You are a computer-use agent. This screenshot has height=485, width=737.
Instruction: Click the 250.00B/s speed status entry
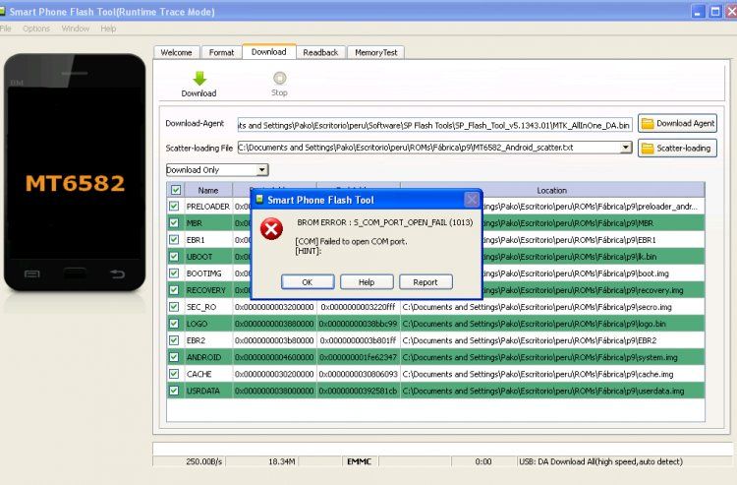204,461
